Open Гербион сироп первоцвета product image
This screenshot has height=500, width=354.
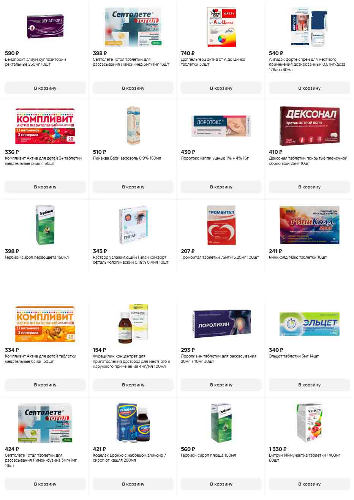45,225
